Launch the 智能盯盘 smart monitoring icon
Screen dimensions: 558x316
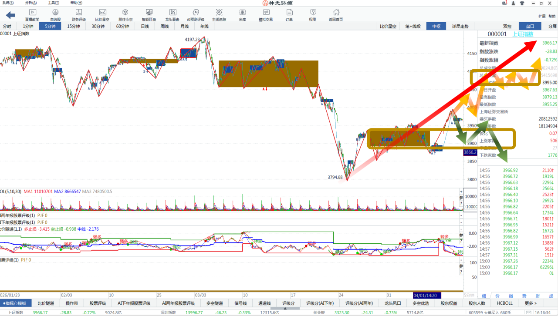[x=149, y=15]
